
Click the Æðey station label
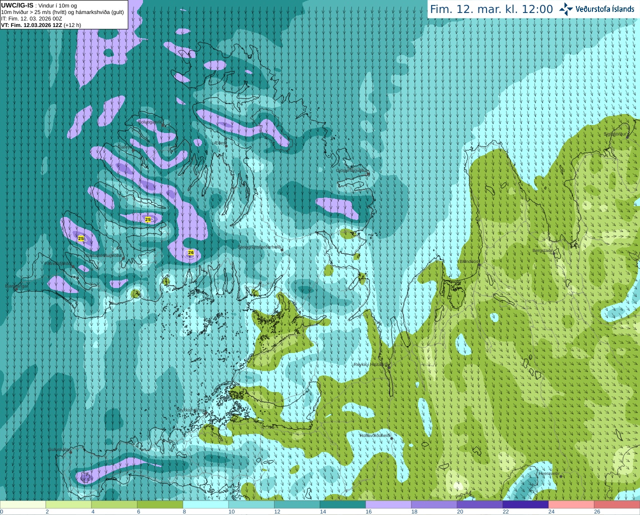220,143
